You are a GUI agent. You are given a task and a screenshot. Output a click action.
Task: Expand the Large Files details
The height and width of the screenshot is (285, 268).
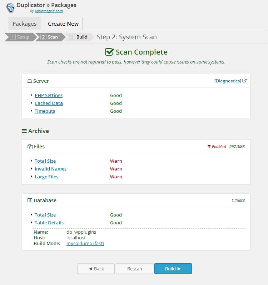[x=46, y=177]
